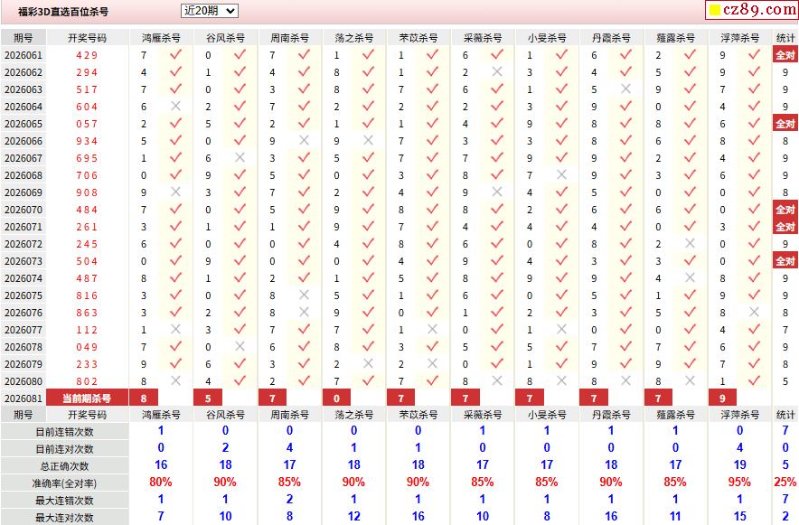799x525 pixels.
Task: Click 95% accuracy under 浮萍杀号
Action: [x=739, y=482]
